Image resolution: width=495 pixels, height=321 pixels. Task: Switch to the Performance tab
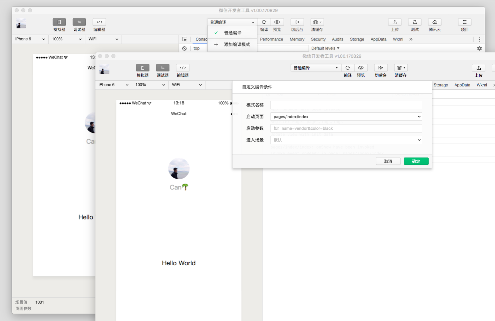click(272, 39)
